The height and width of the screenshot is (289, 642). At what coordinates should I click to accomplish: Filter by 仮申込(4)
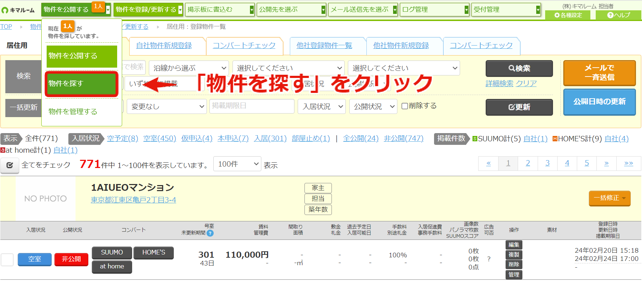[197, 138]
